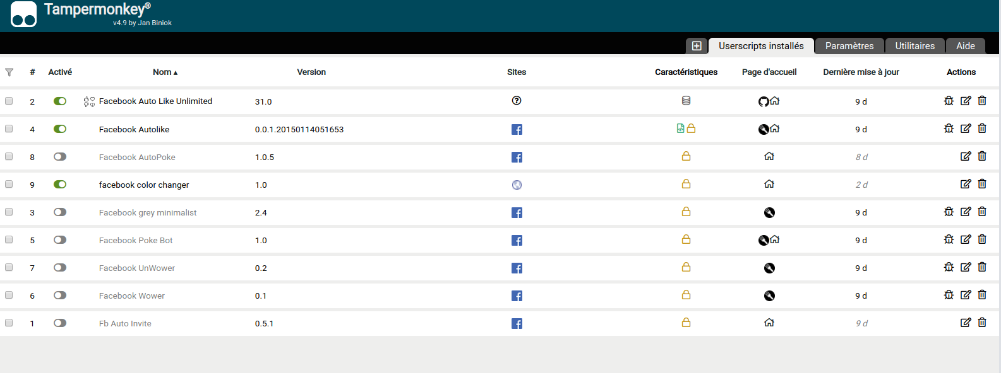Sort by Activé column header
This screenshot has height=373, width=1001.
[60, 72]
